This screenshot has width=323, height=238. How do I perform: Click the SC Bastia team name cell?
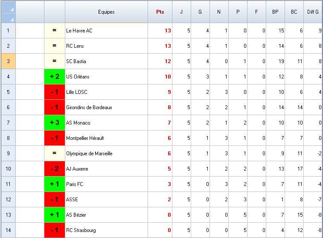pos(106,61)
